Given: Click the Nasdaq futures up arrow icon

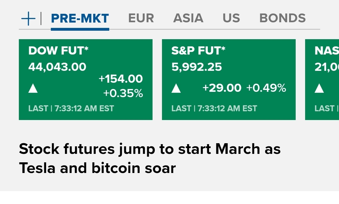Looking at the screenshot, I should point(319,88).
